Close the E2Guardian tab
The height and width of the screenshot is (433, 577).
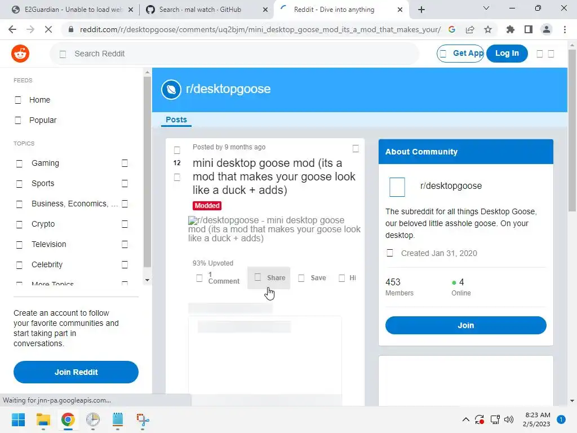pos(130,10)
